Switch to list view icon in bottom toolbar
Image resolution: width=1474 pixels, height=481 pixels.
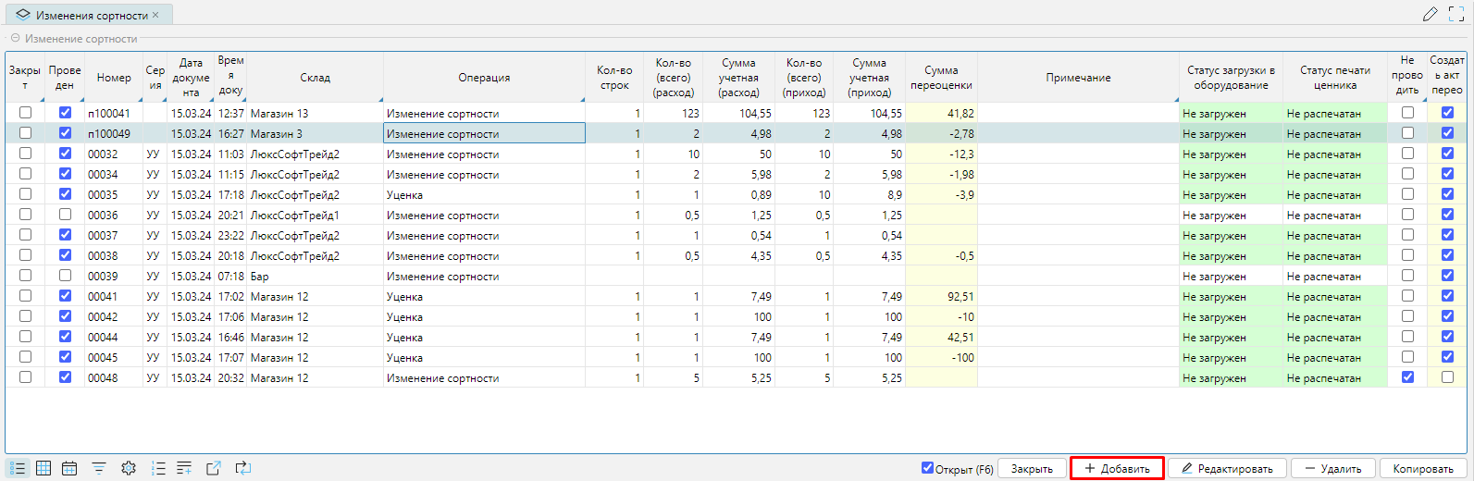pyautogui.click(x=18, y=468)
